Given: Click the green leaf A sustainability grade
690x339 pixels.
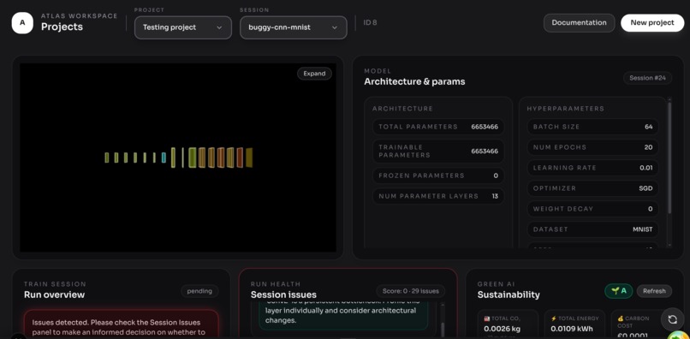Looking at the screenshot, I should coord(619,291).
